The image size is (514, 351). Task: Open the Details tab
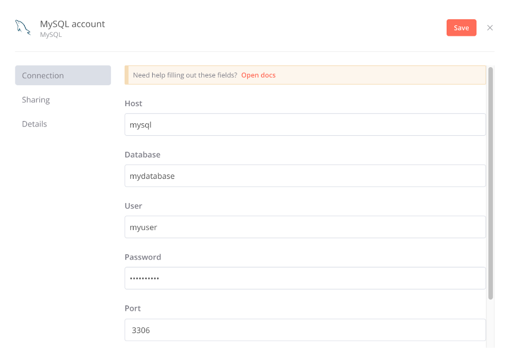pyautogui.click(x=34, y=124)
